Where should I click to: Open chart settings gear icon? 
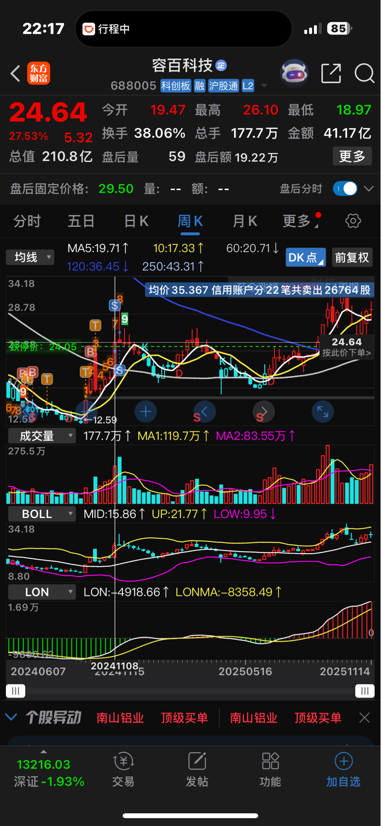tap(353, 221)
